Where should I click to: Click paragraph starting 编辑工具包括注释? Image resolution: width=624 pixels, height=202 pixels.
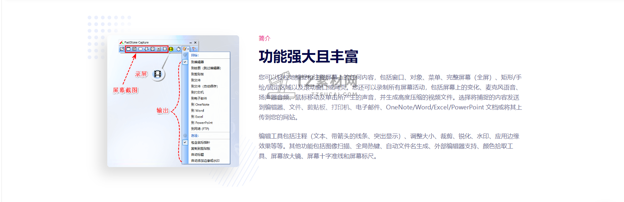coord(389,146)
